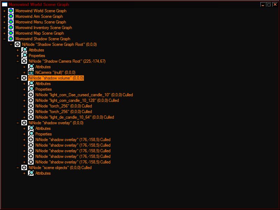Select NiNode "Shadow Scene Graph Root" (0,0,0) label
Screen dimensions: 280x210
[59, 44]
